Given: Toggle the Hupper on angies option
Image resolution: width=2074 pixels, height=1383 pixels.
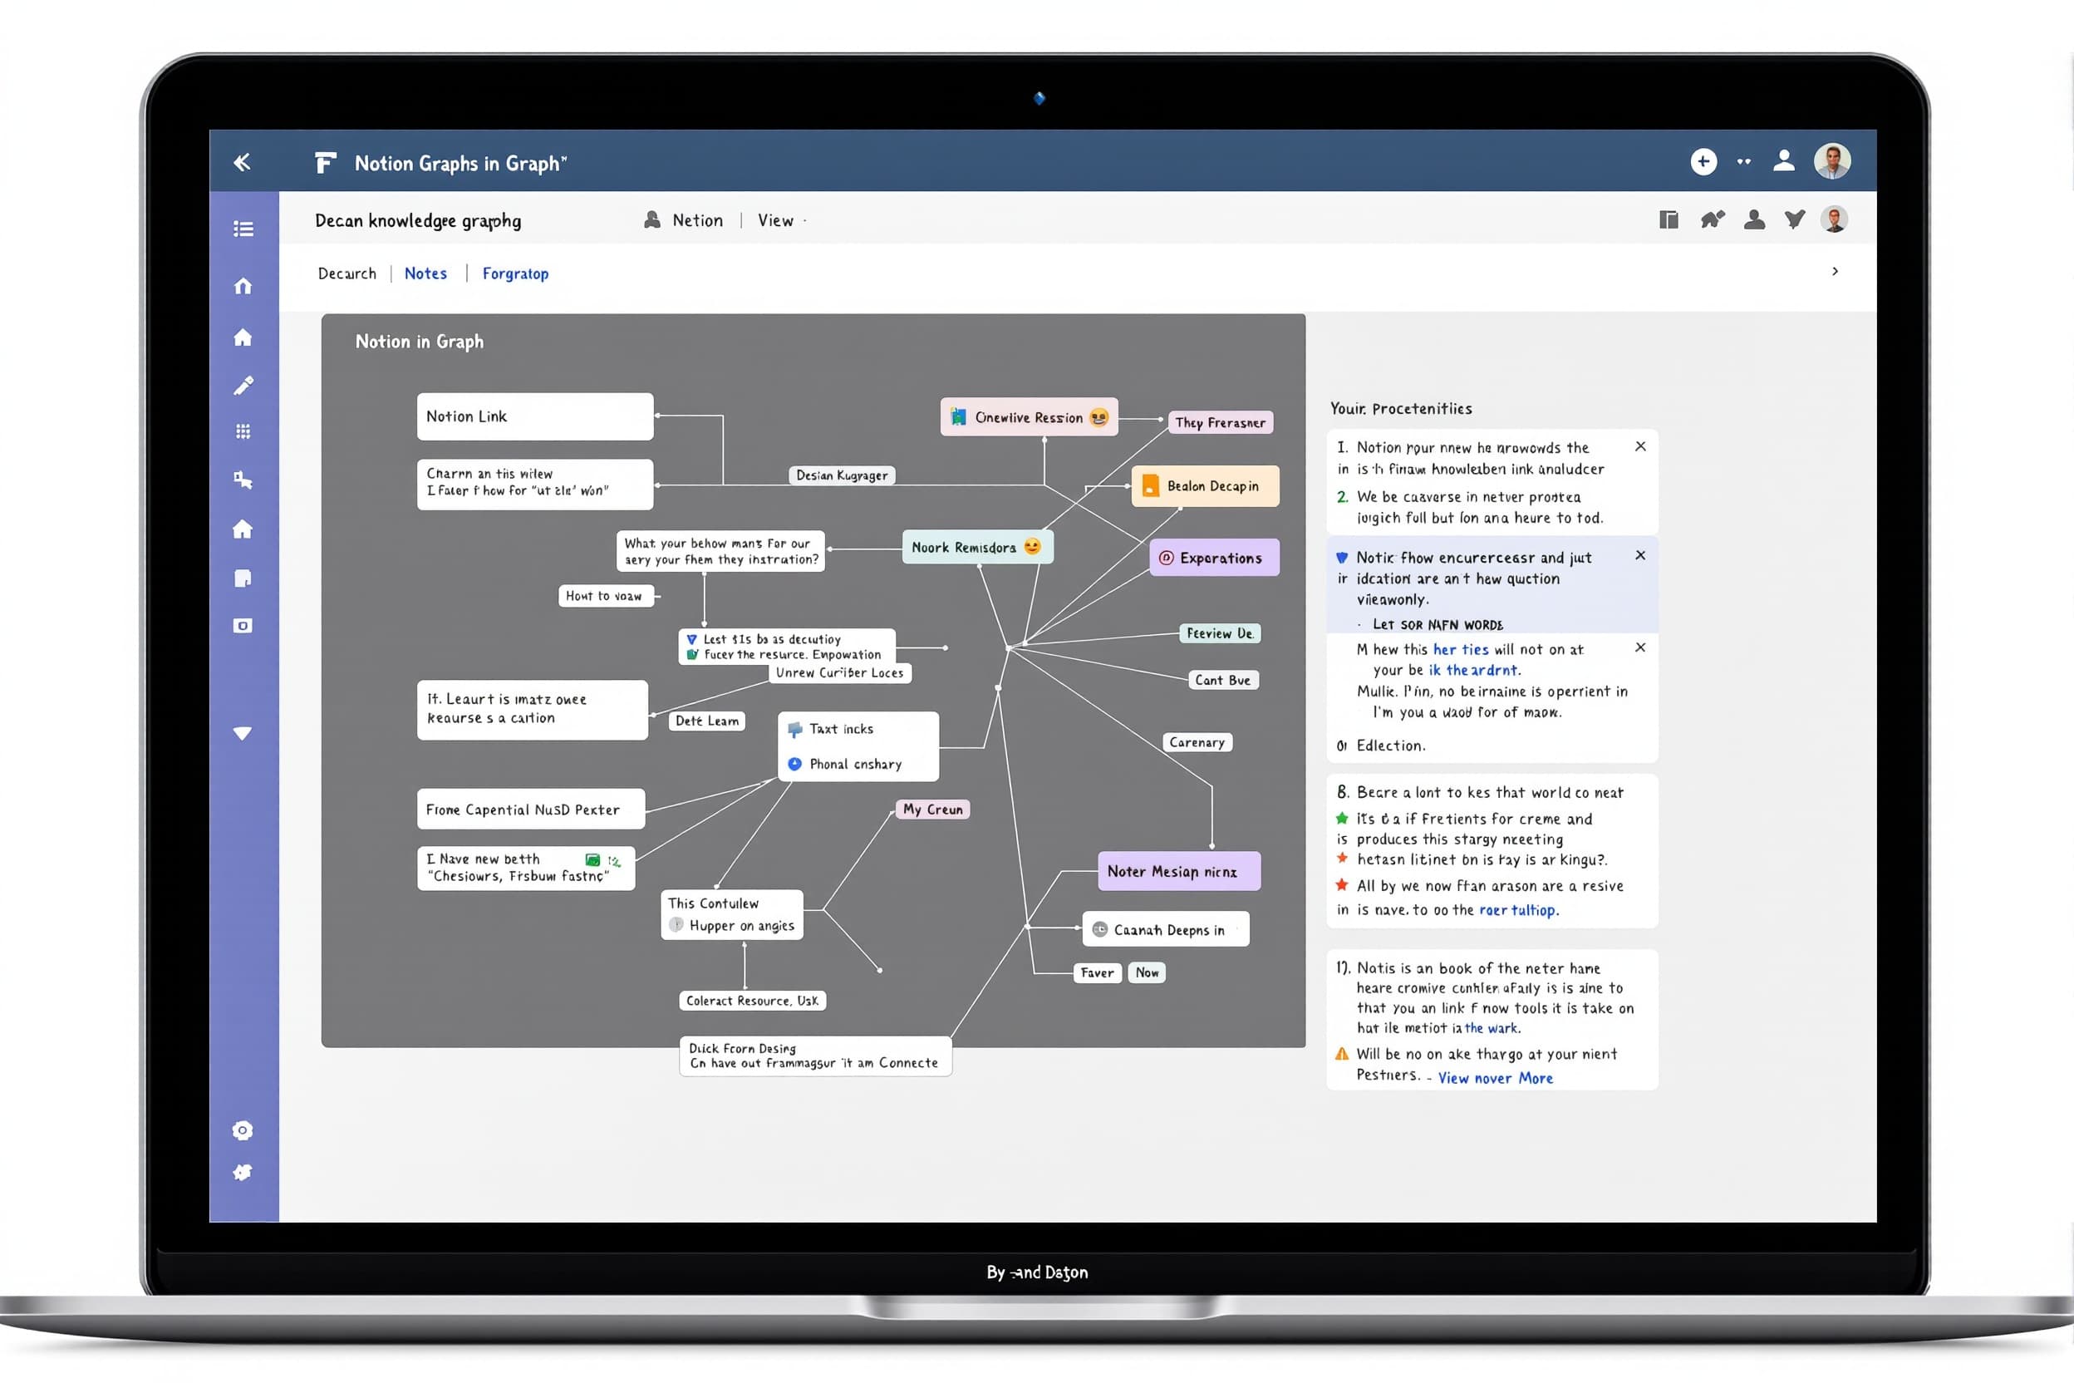Looking at the screenshot, I should (x=676, y=925).
